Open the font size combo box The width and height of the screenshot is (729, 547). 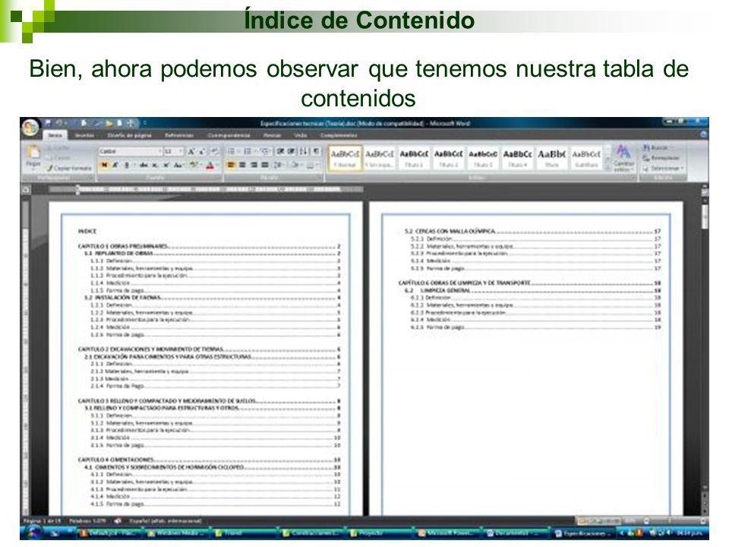[173, 152]
